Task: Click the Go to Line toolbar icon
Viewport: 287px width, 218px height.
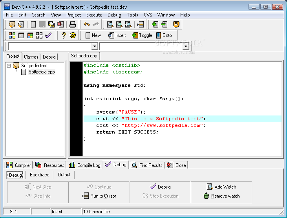Action: click(141, 24)
